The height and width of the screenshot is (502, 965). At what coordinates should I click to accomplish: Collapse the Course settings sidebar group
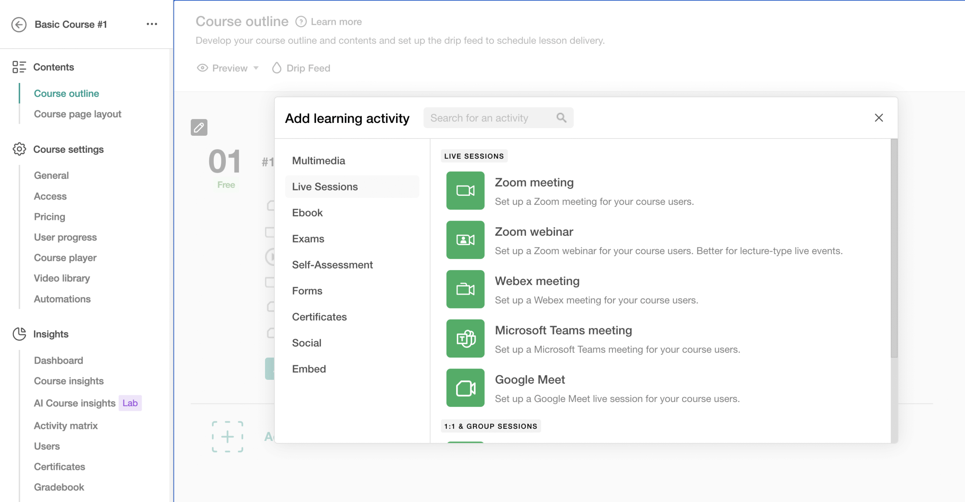tap(68, 149)
